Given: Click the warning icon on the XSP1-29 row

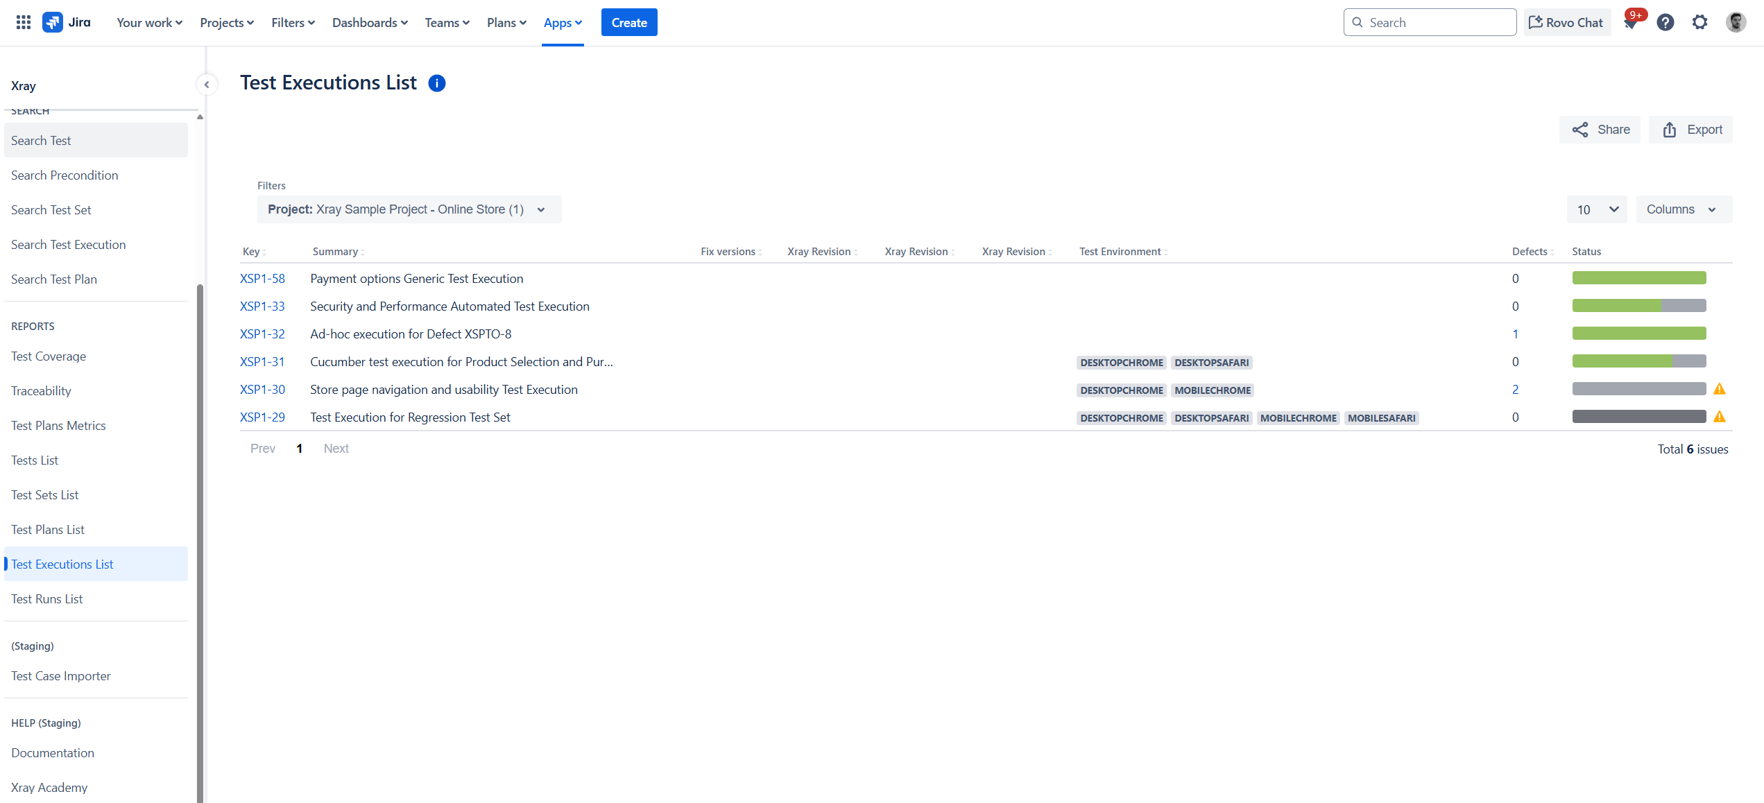Looking at the screenshot, I should 1719,417.
